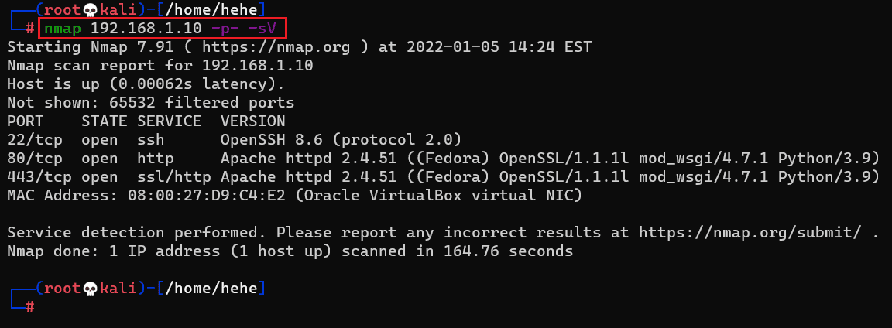Click the PORT column header
The width and height of the screenshot is (892, 328).
point(25,121)
